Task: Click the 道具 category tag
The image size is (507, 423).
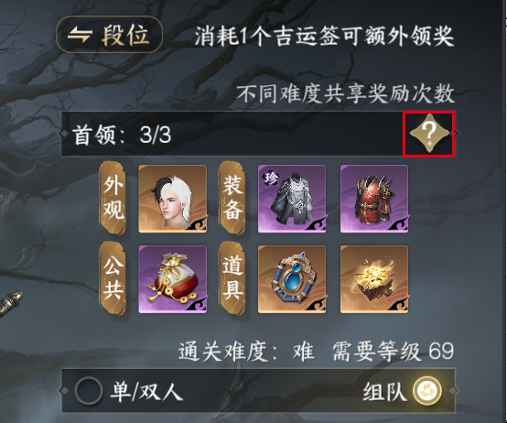Action: pyautogui.click(x=232, y=278)
